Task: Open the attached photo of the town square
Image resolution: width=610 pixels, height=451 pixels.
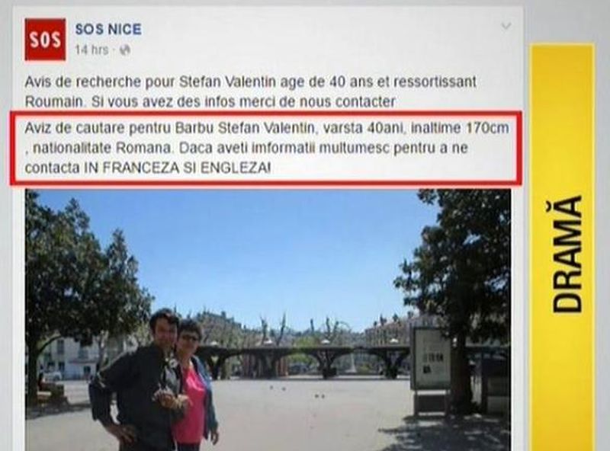Action: tap(268, 320)
